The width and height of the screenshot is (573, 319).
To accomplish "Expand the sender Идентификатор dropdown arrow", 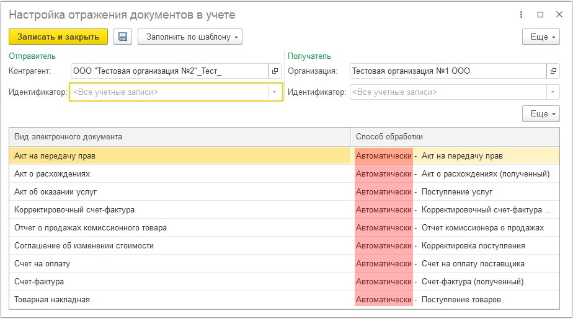I will [x=275, y=92].
